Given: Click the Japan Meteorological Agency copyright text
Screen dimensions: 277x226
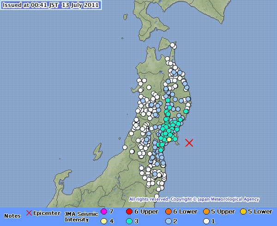Looking at the screenshot, I should (194, 199).
